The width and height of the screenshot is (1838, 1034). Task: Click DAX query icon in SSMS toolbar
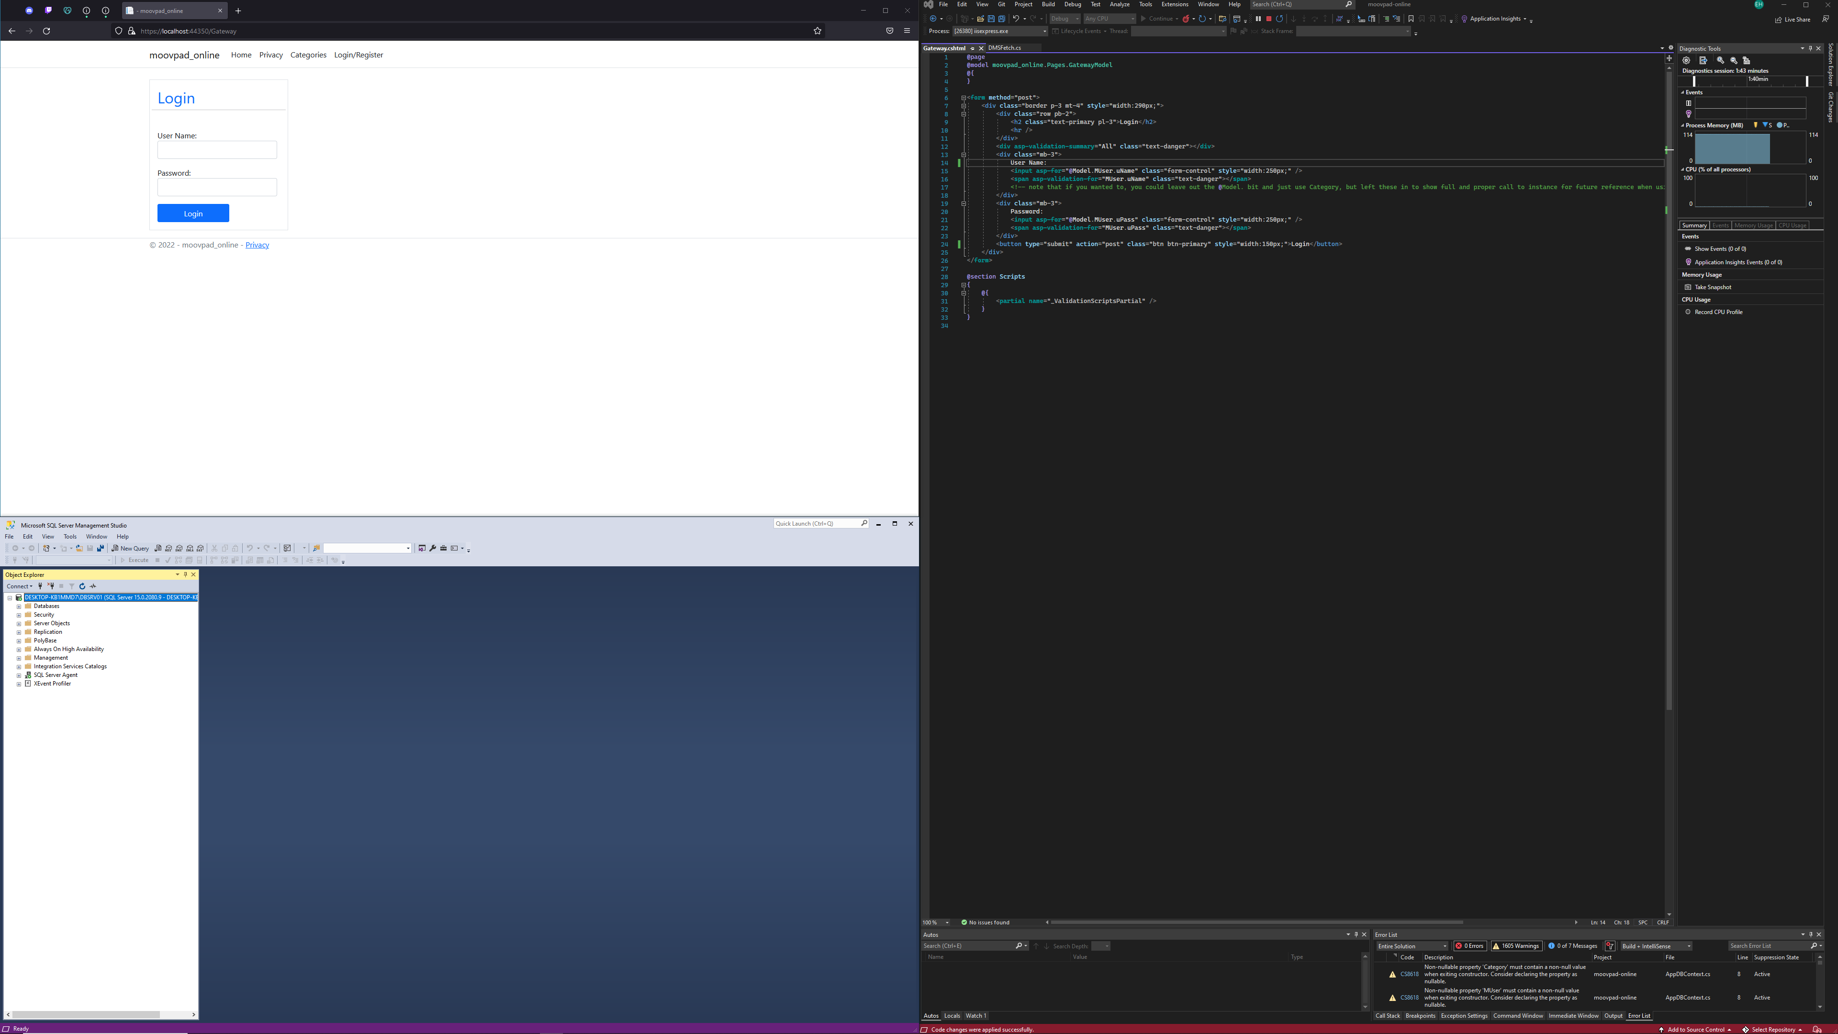coord(201,548)
